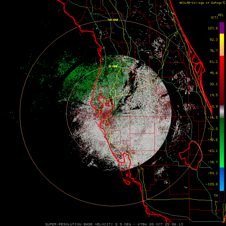Click the VEL label above the color scale
The width and height of the screenshot is (226, 226).
[221, 15]
